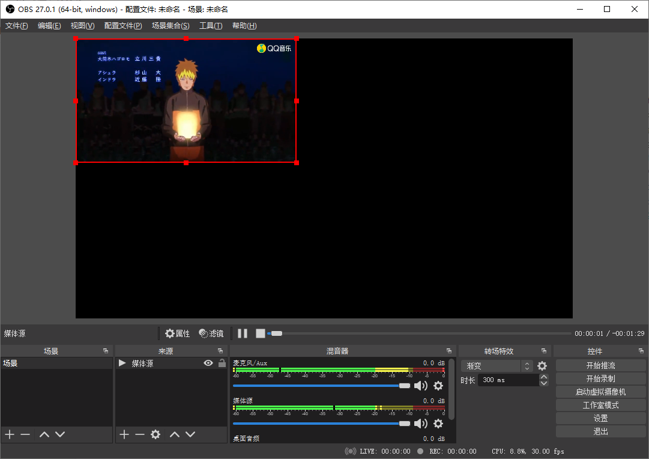Click the 开始录制 button
This screenshot has width=649, height=459.
pos(600,378)
